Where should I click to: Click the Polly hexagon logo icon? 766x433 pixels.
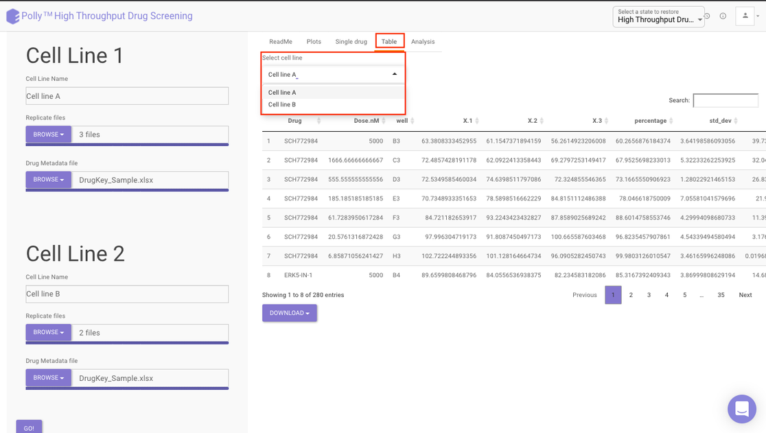(13, 16)
